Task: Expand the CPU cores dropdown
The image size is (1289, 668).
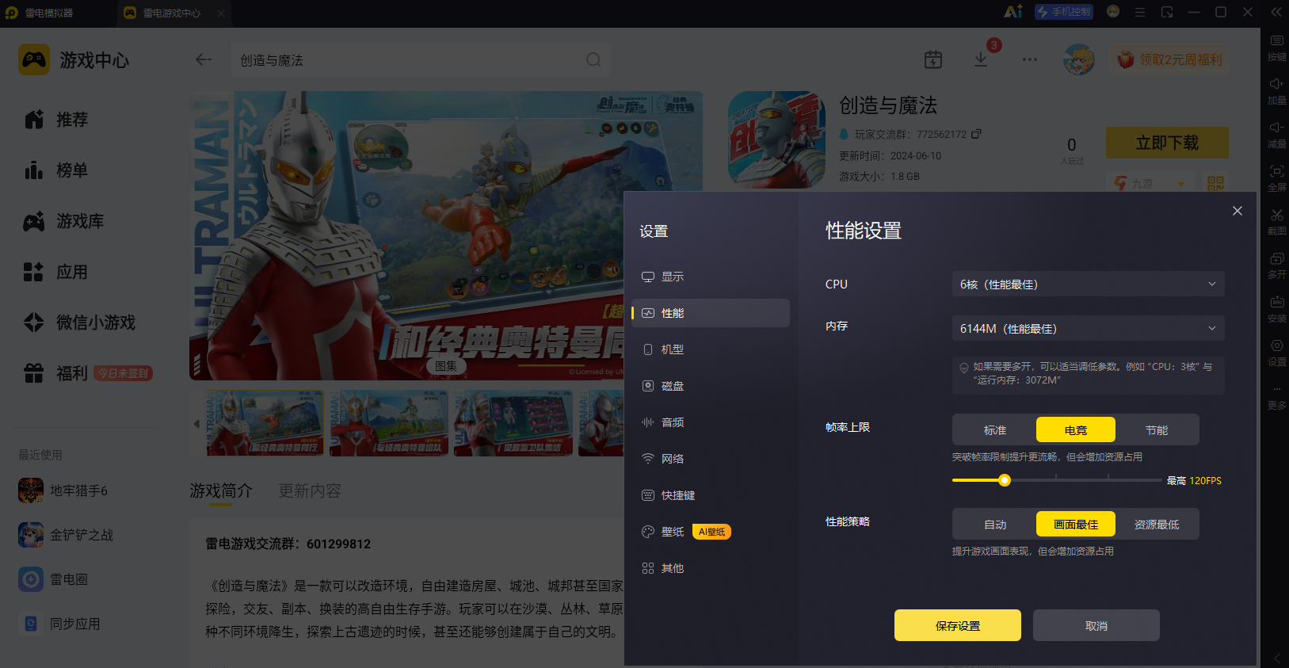Action: pyautogui.click(x=1088, y=284)
